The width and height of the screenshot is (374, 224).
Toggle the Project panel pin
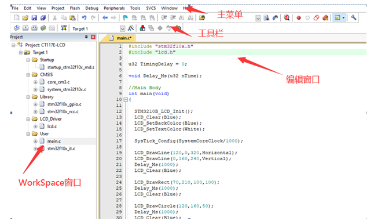tap(86, 37)
